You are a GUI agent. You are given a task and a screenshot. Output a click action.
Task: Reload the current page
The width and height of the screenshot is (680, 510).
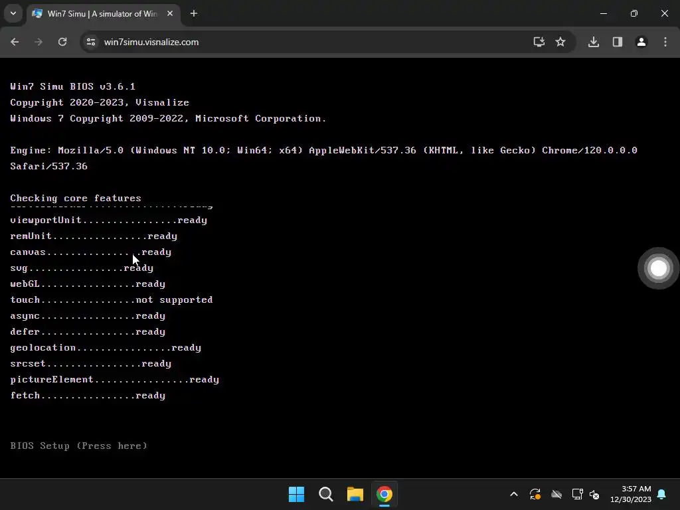62,42
